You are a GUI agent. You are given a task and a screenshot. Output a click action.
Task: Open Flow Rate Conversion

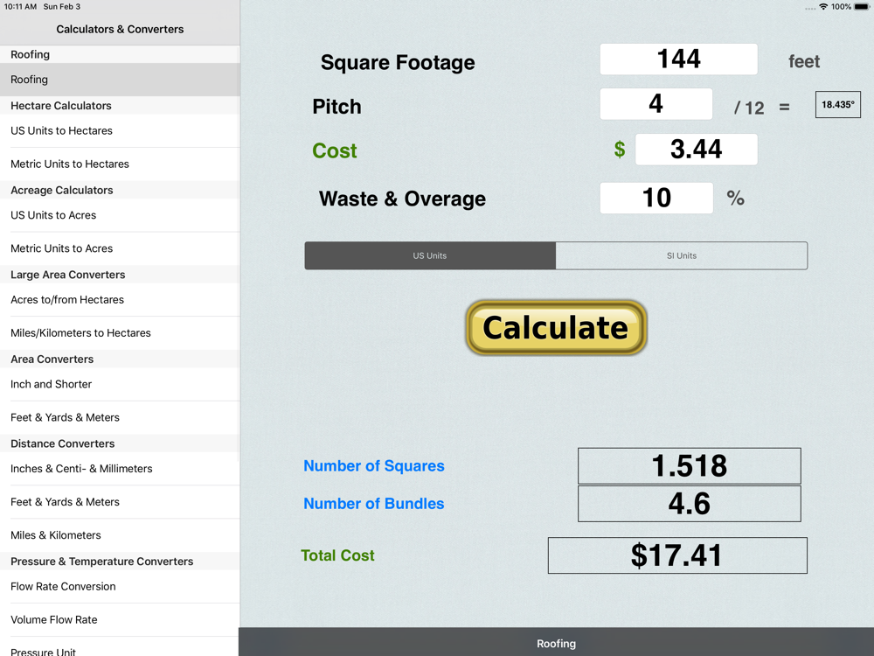120,586
